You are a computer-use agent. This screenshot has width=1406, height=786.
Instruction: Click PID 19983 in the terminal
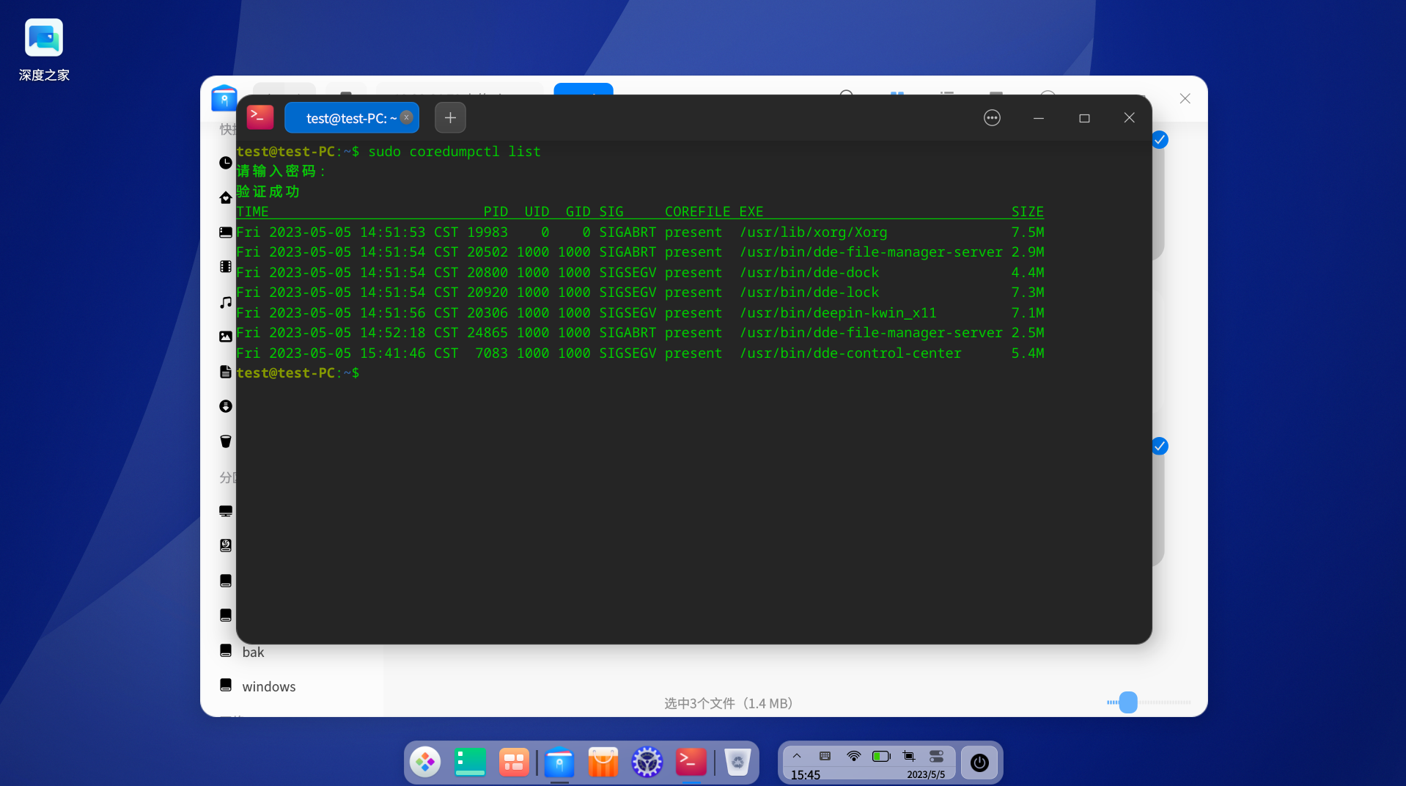point(487,232)
